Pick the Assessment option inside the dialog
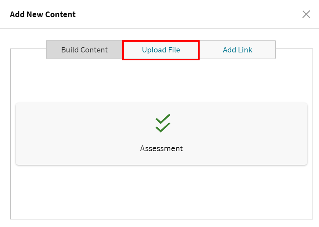The width and height of the screenshot is (319, 227). tap(161, 133)
